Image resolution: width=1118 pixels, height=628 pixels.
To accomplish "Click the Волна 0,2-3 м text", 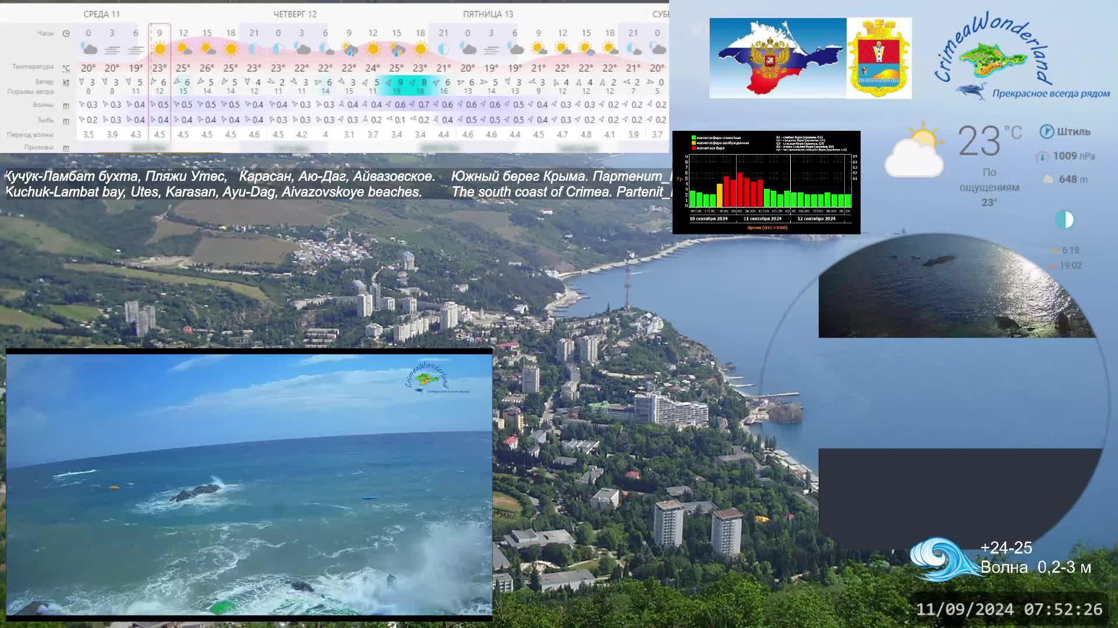I will (x=1036, y=568).
